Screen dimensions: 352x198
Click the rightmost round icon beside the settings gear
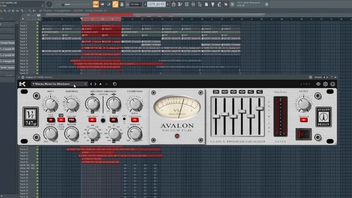pos(332,84)
